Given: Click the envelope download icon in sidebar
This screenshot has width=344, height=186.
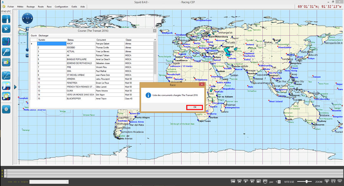Looking at the screenshot, I should [6, 62].
